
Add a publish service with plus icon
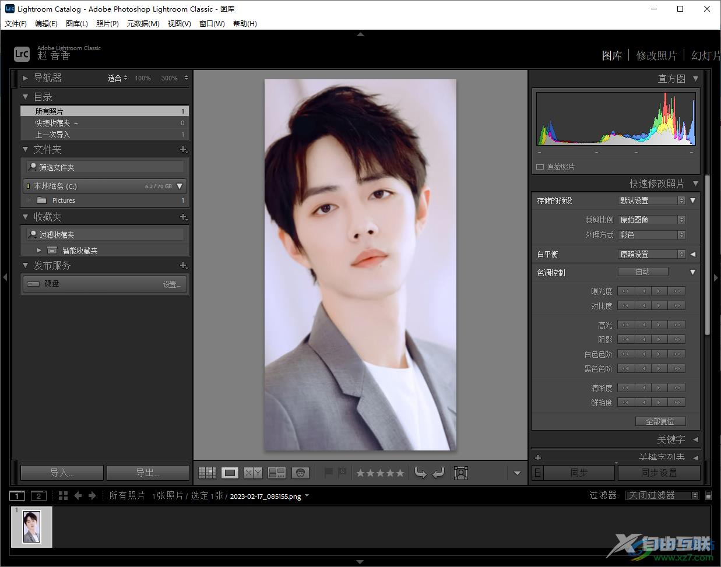[183, 265]
